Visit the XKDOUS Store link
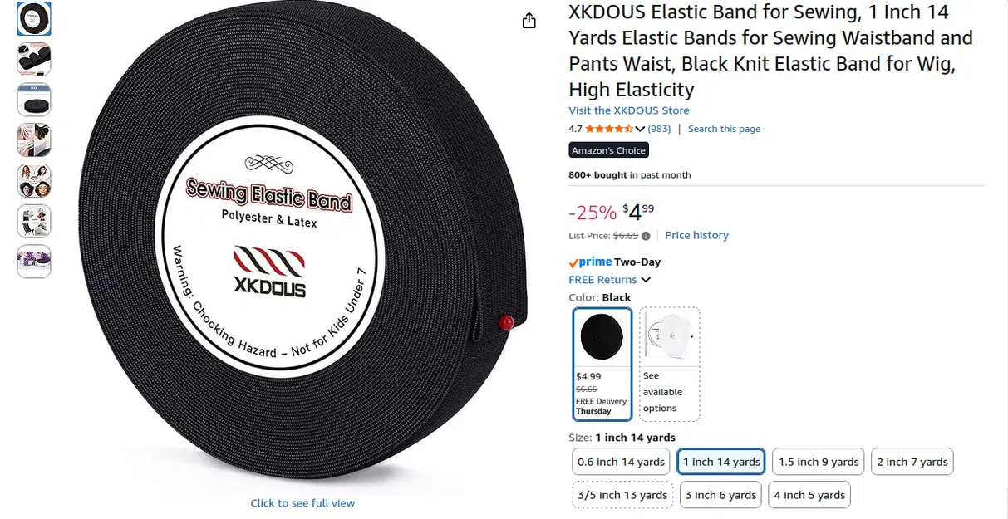This screenshot has height=519, width=1008. [x=629, y=110]
